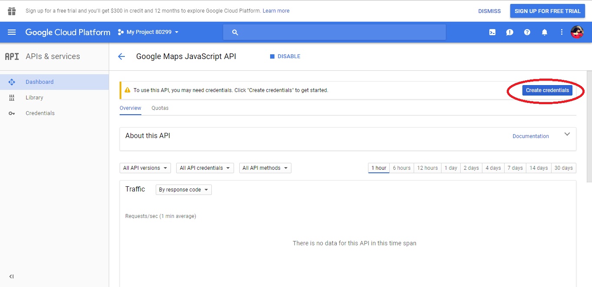Activate Cloud Shell icon in top bar
This screenshot has width=592, height=287.
tap(492, 32)
